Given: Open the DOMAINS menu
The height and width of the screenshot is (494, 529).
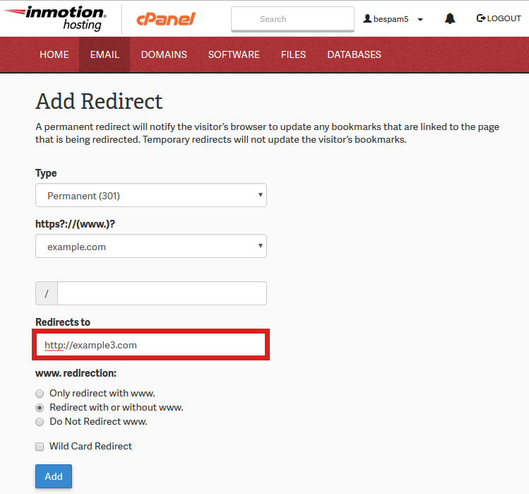Looking at the screenshot, I should tap(164, 54).
